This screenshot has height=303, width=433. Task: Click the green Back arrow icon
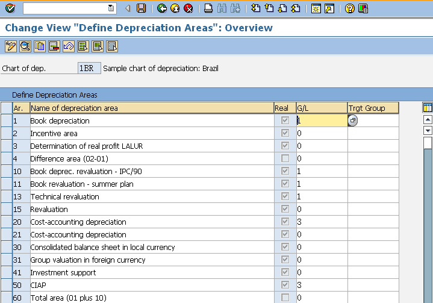(x=162, y=8)
